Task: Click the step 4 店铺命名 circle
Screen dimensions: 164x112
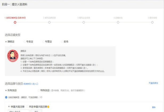Action: [x=118, y=22]
